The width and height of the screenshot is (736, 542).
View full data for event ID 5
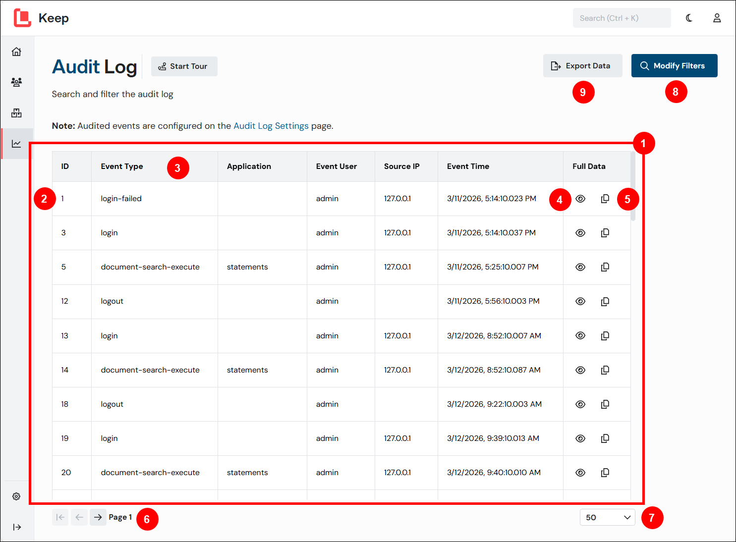coord(580,267)
